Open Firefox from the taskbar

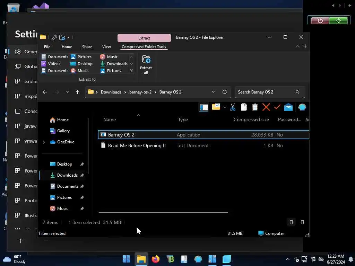156,259
